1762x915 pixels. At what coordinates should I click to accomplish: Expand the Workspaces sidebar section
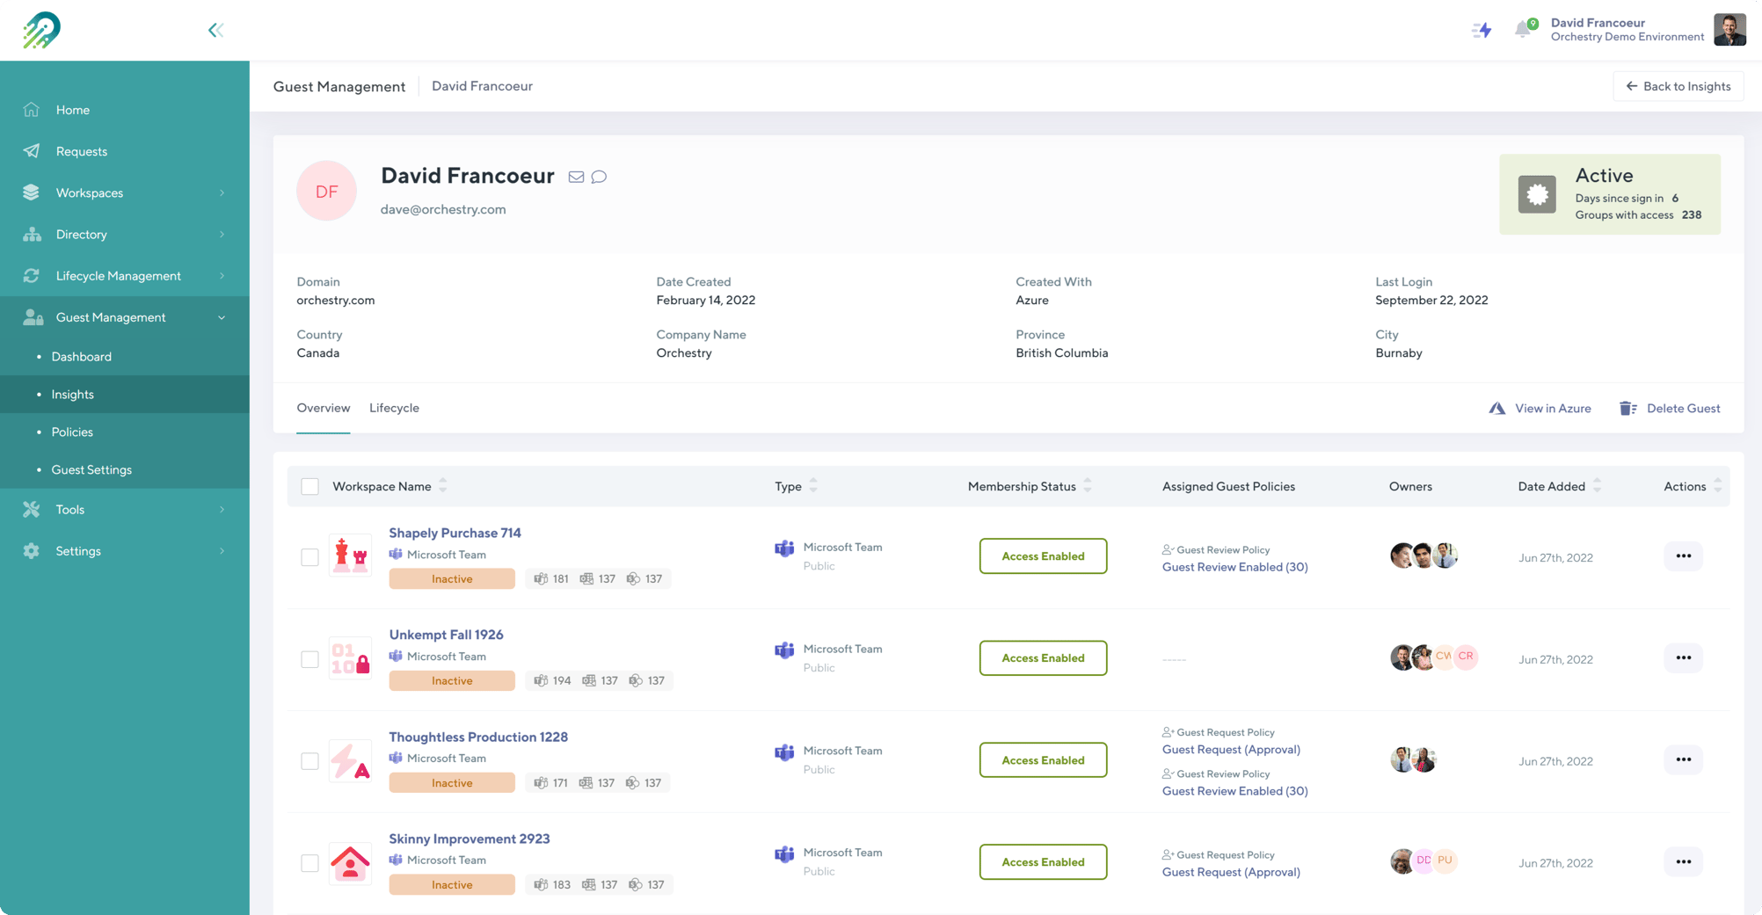coord(125,192)
